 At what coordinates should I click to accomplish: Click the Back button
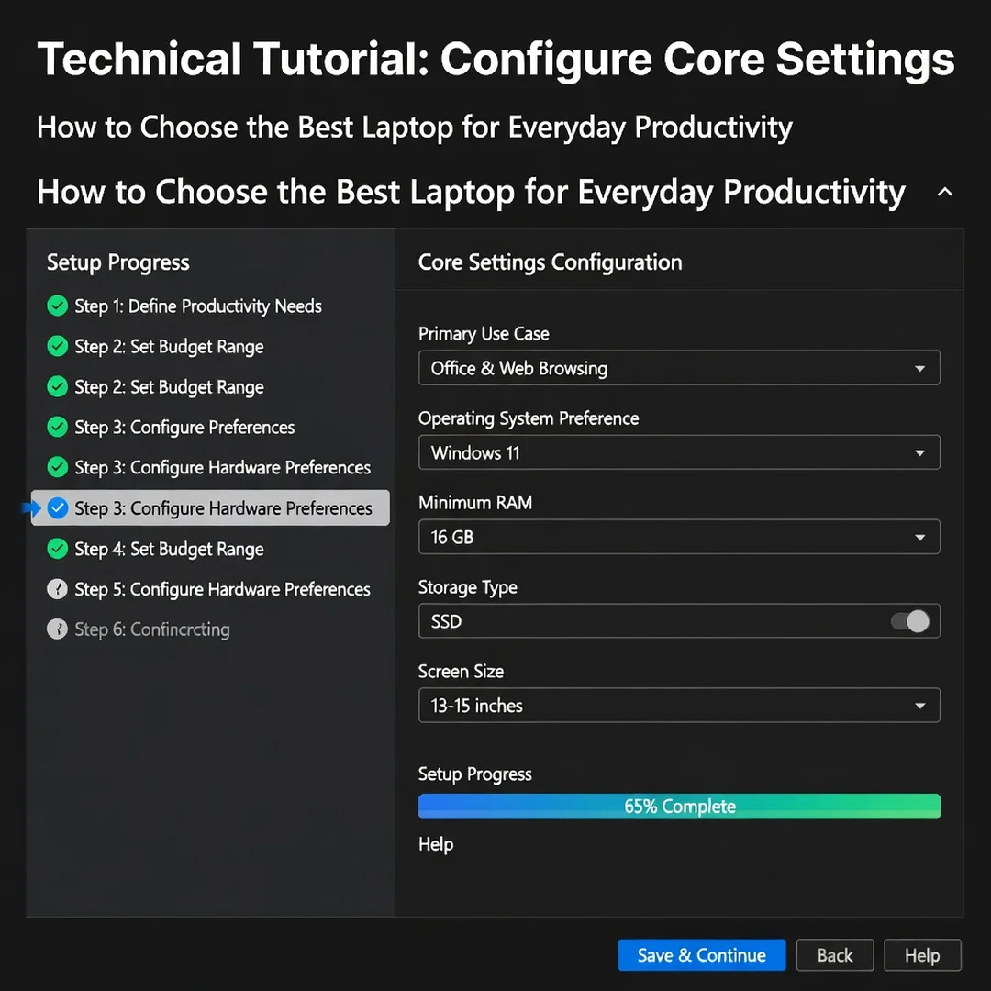click(835, 955)
